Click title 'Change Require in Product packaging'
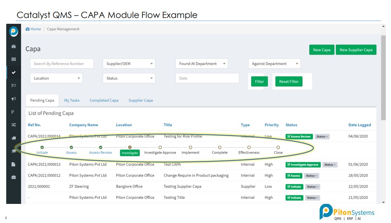391x223 pixels. (196, 175)
